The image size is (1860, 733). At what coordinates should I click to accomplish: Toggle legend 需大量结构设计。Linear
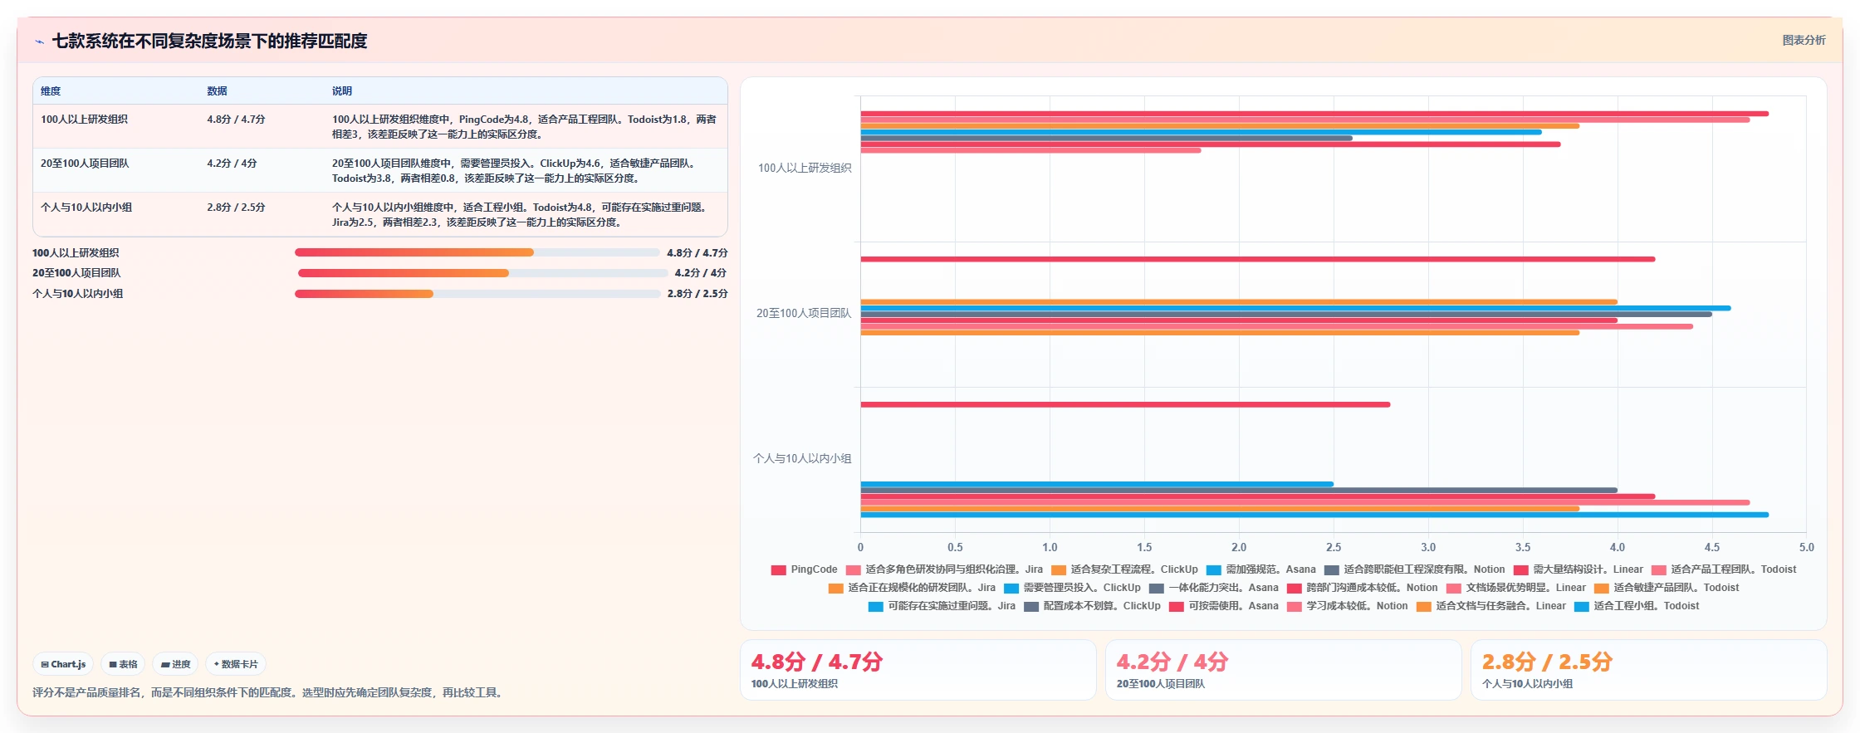click(1578, 569)
